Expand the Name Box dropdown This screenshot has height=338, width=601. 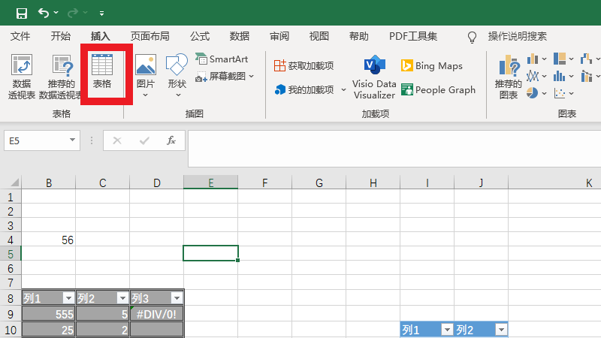[73, 140]
